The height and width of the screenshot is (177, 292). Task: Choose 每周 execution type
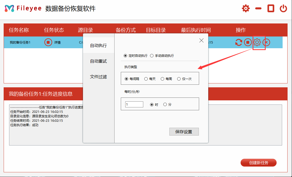(x=162, y=79)
